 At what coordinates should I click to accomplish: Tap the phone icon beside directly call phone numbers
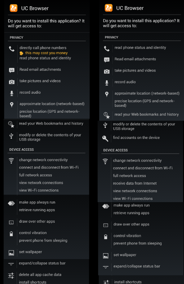coord(12,49)
